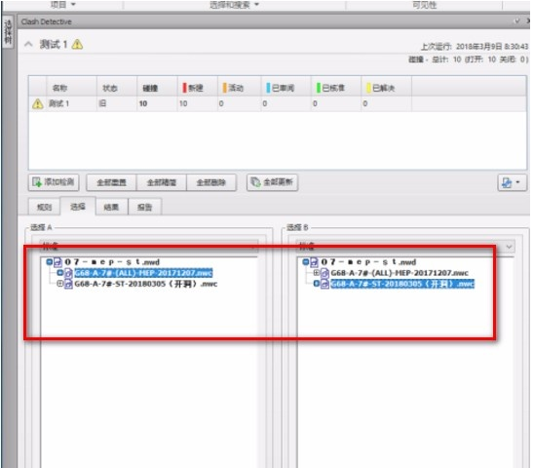Viewport: 534px width, 468px height.
Task: Click the 全部重置 reset all button
Action: [x=111, y=182]
